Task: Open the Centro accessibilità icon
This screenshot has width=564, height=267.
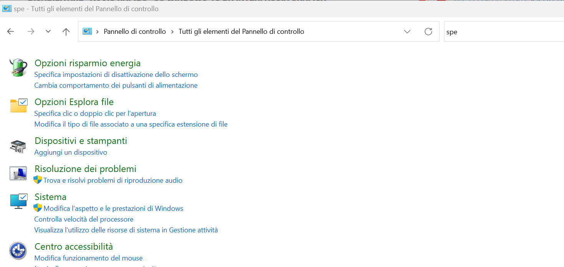Action: [x=18, y=251]
